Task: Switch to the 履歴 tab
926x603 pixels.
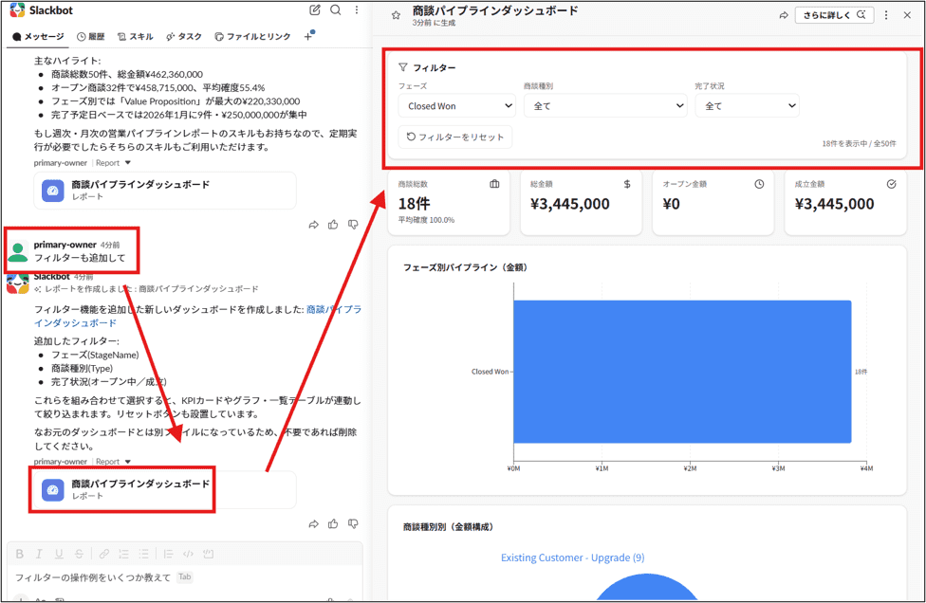Action: click(x=91, y=37)
